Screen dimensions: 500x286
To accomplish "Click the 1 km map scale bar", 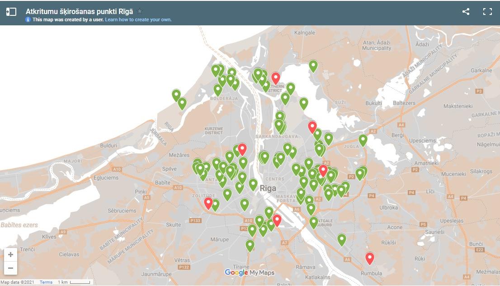I will coord(74,282).
